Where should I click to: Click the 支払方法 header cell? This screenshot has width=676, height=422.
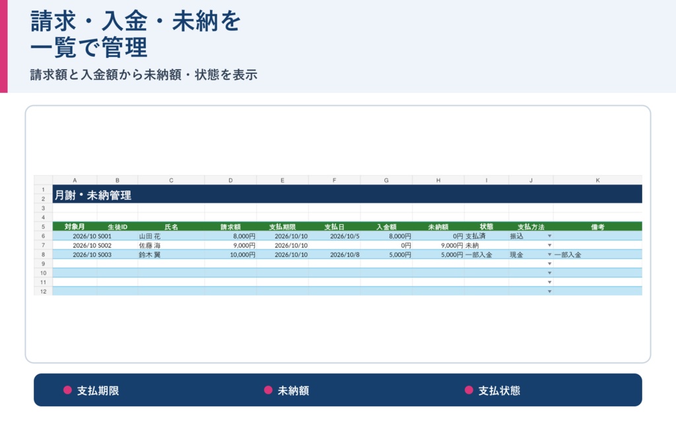point(531,227)
